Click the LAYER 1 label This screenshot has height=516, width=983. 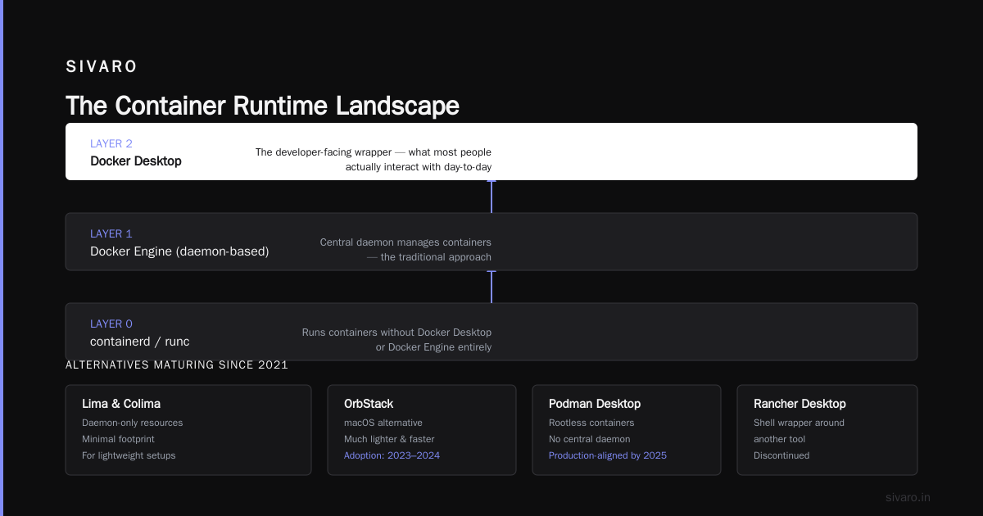point(111,233)
